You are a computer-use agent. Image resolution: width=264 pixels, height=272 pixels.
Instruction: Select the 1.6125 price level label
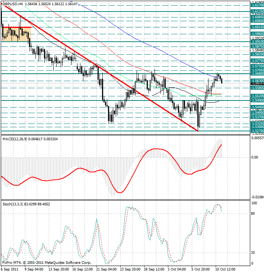(x=257, y=12)
